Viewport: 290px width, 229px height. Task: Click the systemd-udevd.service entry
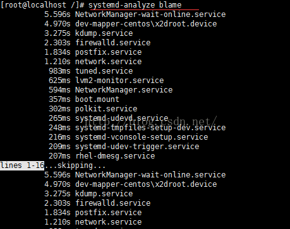(109, 118)
